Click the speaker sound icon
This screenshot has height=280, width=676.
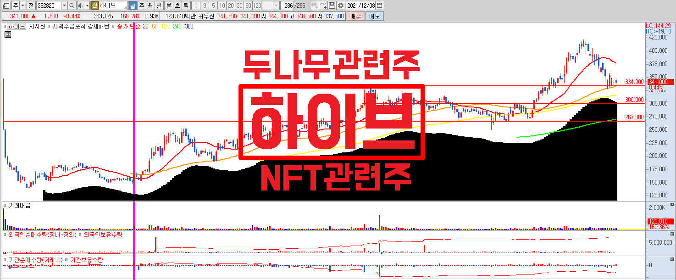pyautogui.click(x=81, y=6)
